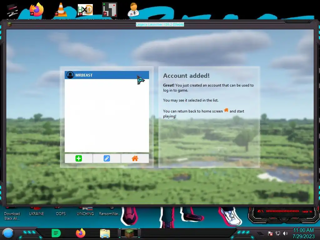Open Firefox desktop shortcut
The width and height of the screenshot is (320, 240).
point(37,10)
